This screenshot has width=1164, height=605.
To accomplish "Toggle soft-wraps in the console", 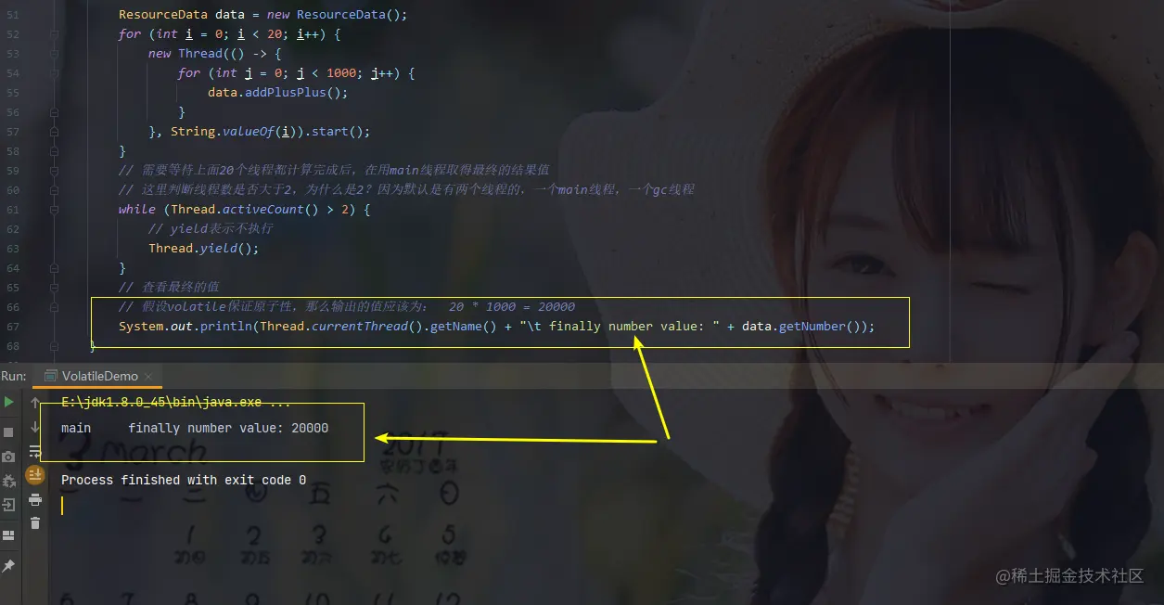I will (34, 451).
